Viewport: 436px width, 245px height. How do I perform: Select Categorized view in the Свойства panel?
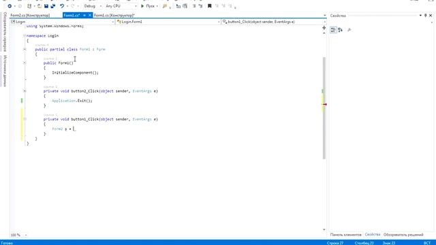pyautogui.click(x=333, y=30)
